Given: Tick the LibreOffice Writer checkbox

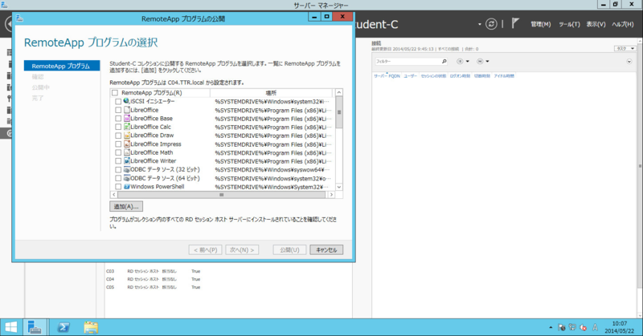Looking at the screenshot, I should coord(118,161).
